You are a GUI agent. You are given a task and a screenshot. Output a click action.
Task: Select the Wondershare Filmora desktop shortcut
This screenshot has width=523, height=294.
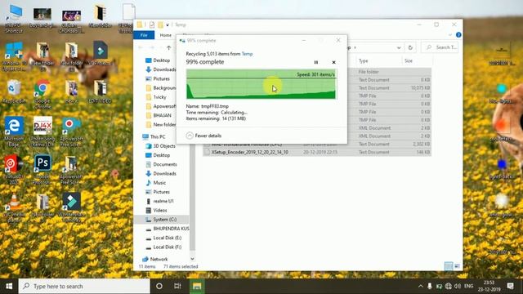click(71, 207)
